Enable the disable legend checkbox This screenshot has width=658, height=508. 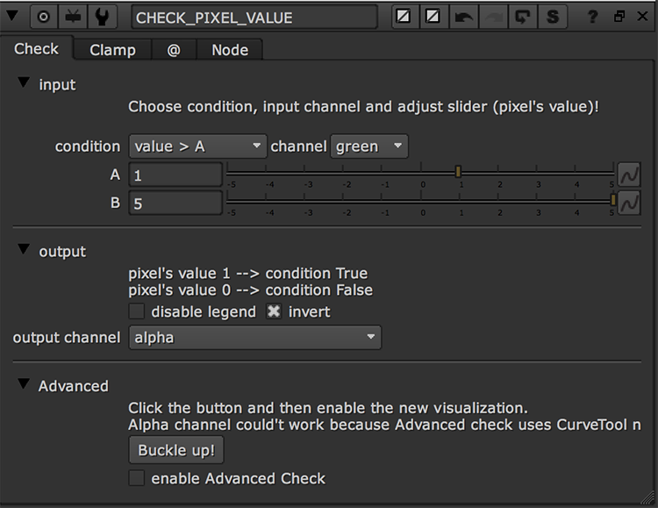pyautogui.click(x=136, y=311)
